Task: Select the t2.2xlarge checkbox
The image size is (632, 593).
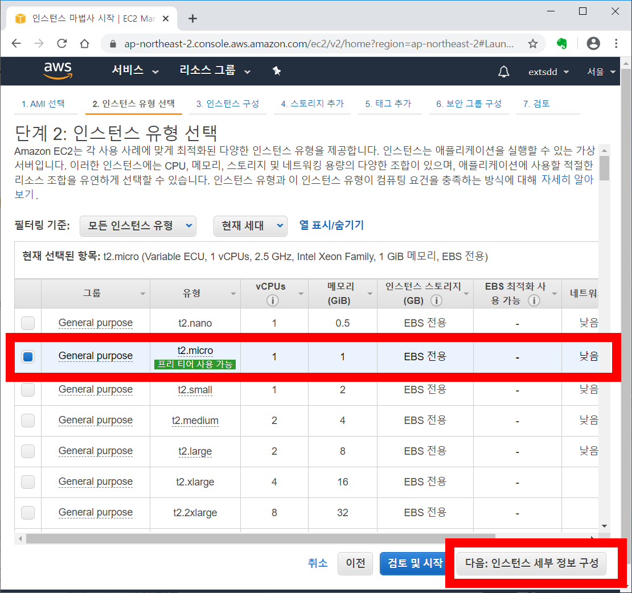Action: (x=28, y=512)
